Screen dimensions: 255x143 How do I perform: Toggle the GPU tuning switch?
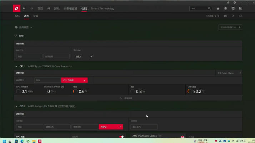121,137
